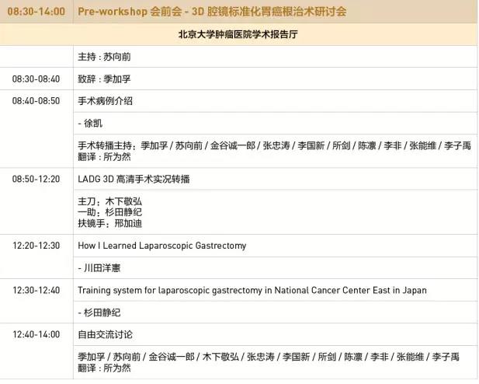Select the camera assistant 扶镜手：邢加迪
Screen dimensions: 479x384
tap(110, 223)
